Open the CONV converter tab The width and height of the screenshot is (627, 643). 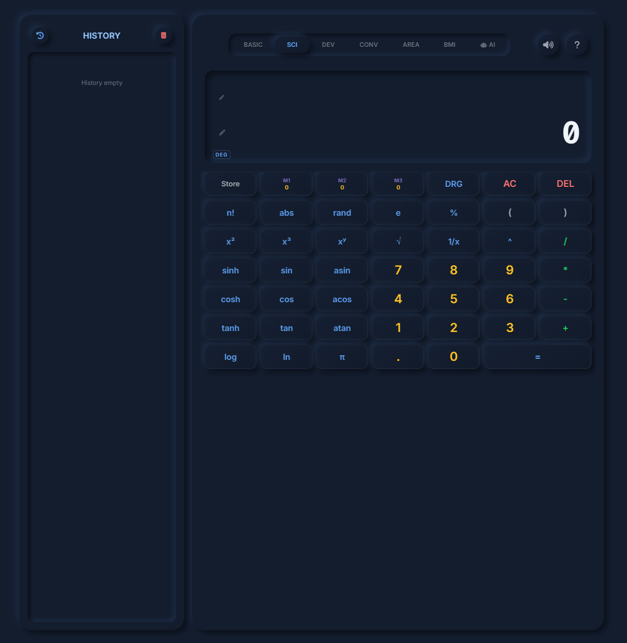pos(368,45)
